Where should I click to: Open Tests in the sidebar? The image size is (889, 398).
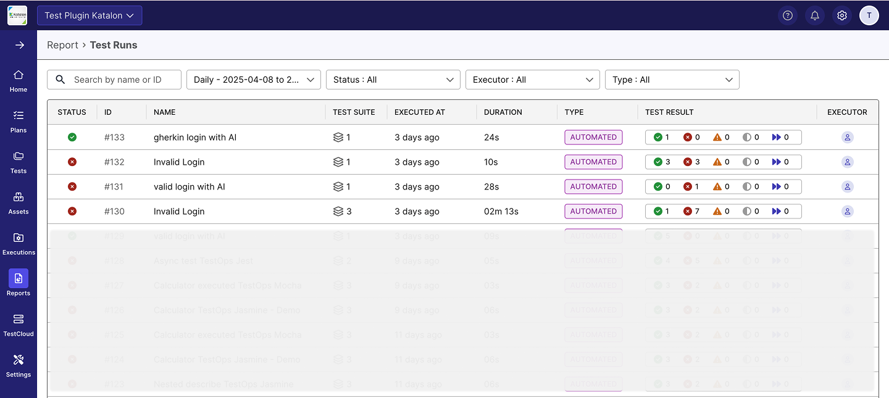tap(19, 162)
